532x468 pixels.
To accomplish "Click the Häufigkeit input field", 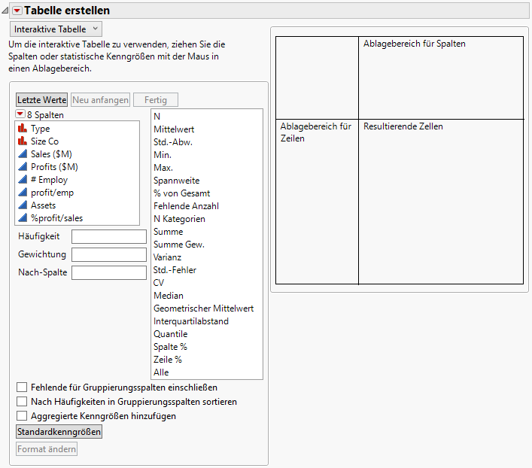I will pyautogui.click(x=109, y=237).
